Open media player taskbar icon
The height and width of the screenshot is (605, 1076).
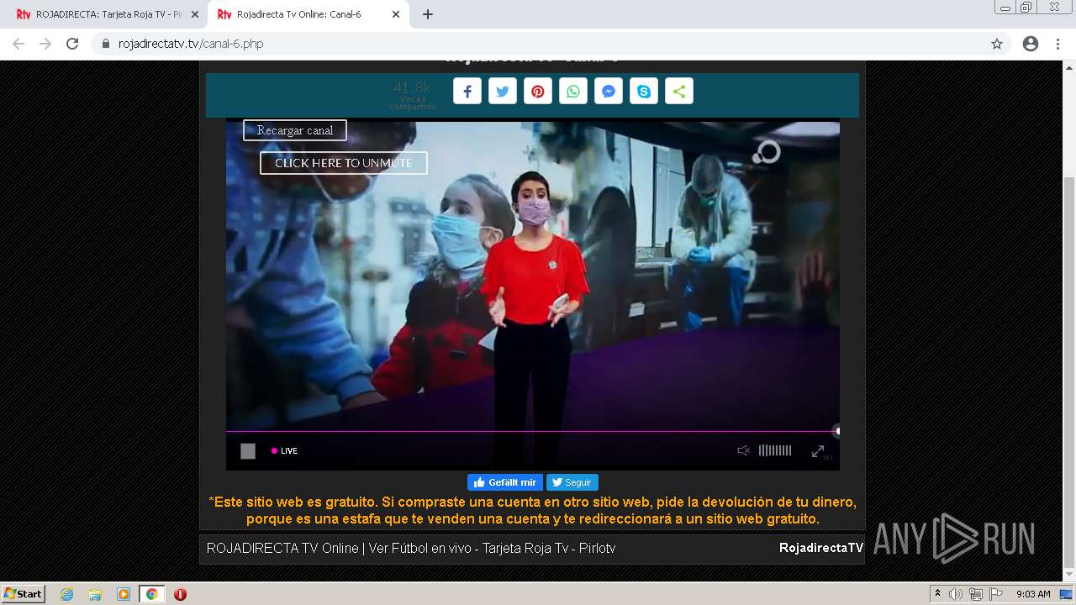click(x=124, y=594)
